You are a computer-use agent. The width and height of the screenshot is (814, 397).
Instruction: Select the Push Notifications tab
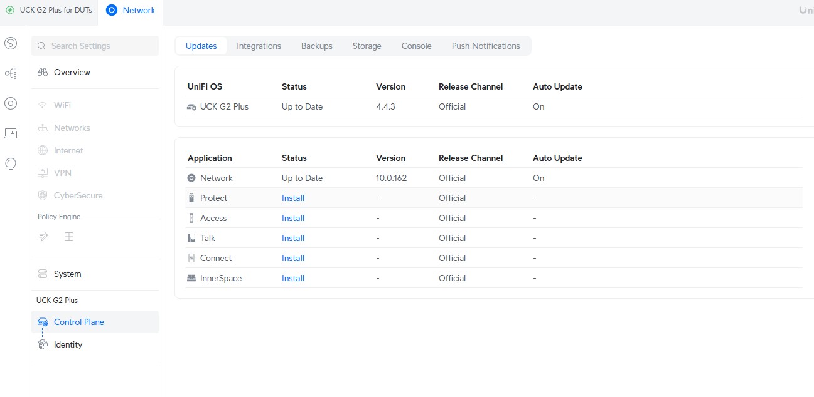(485, 46)
